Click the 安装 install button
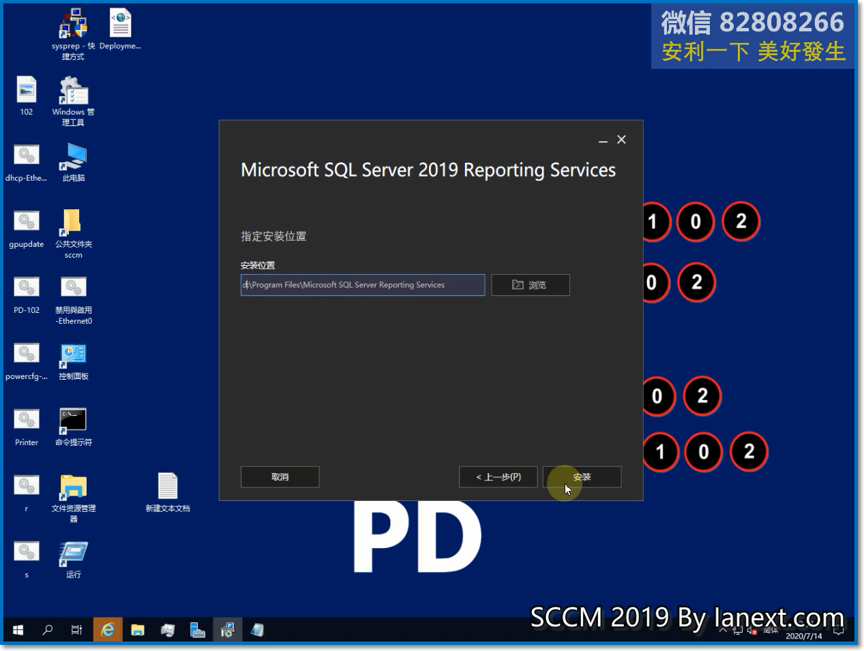The width and height of the screenshot is (864, 651). 582,476
